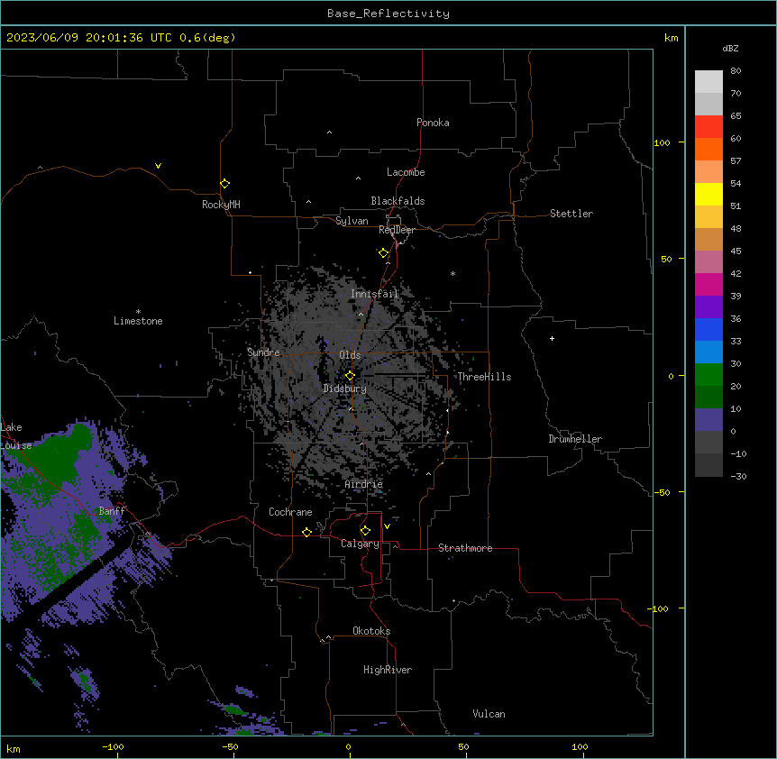Click the Banff label
The image size is (777, 759).
pos(112,511)
